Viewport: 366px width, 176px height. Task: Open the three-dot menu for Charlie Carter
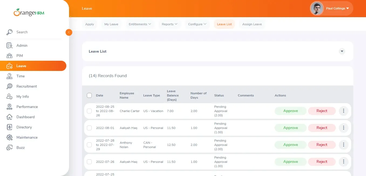click(x=343, y=111)
